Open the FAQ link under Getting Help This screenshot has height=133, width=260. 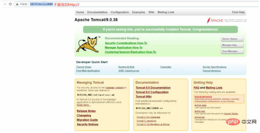point(196,88)
